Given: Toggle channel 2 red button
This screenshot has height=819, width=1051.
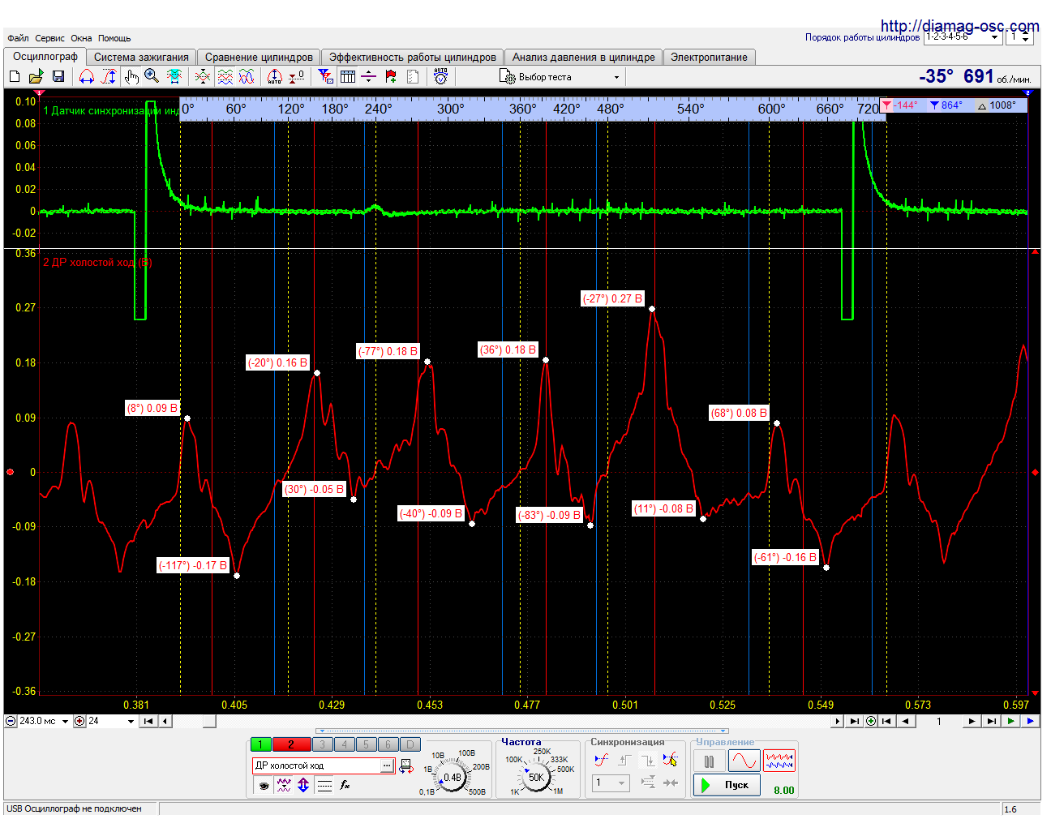Looking at the screenshot, I should coord(291,744).
